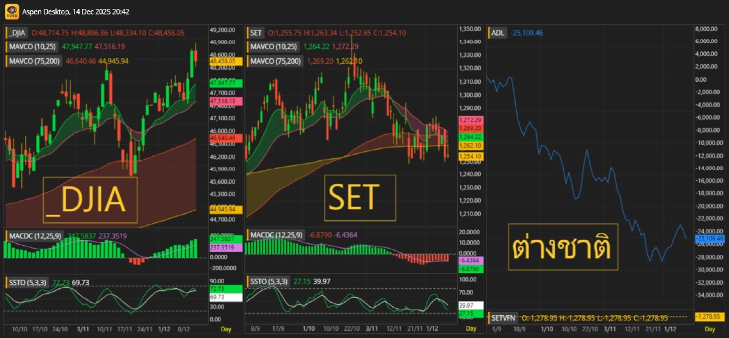729x338 pixels.
Task: Select the SET symbol label
Action: coord(256,33)
